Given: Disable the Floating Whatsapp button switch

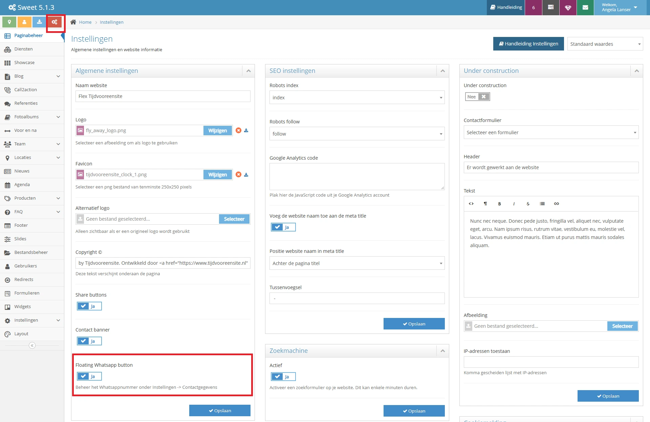Looking at the screenshot, I should point(89,376).
